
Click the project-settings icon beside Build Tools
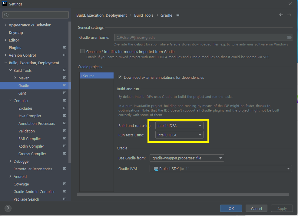65,70
